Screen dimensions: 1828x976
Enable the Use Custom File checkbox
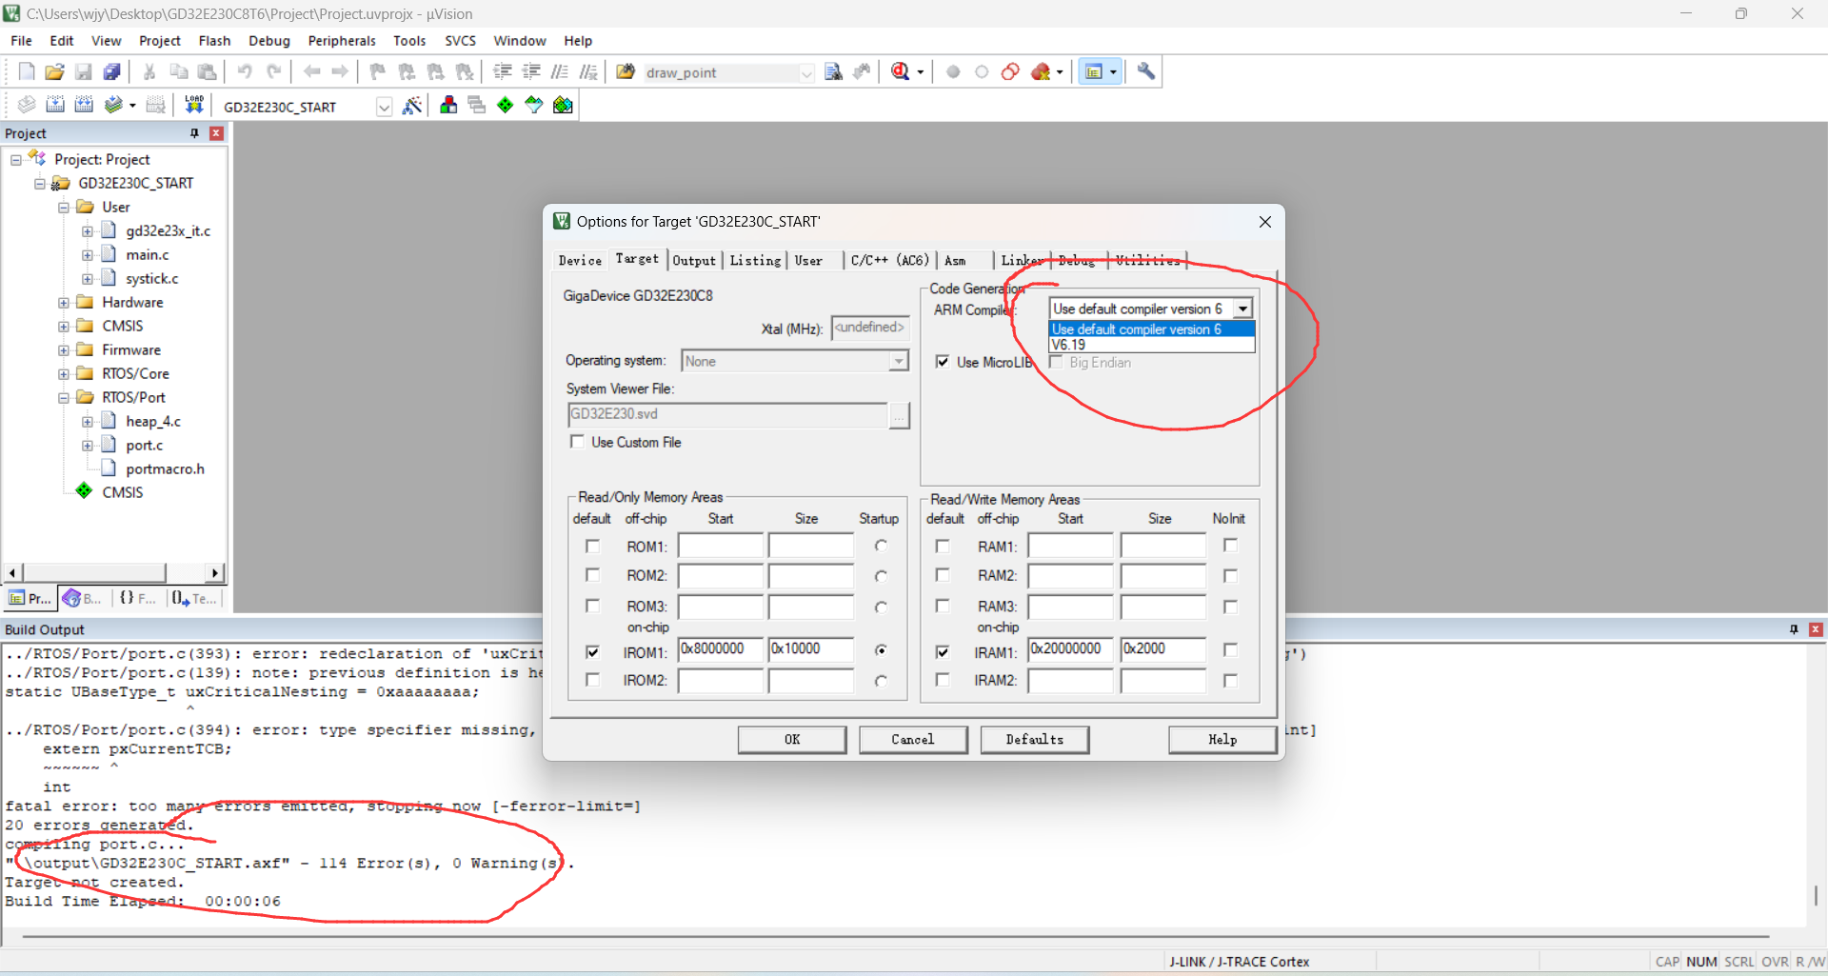tap(577, 442)
